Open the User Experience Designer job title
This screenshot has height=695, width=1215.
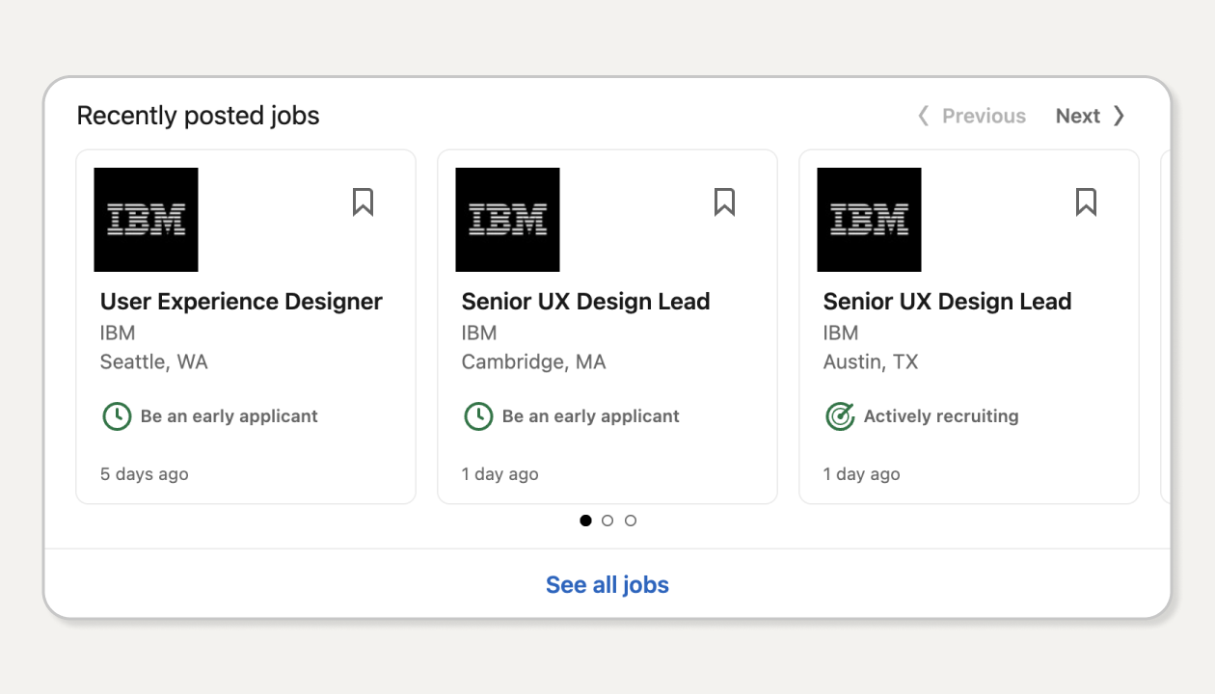[x=241, y=302]
